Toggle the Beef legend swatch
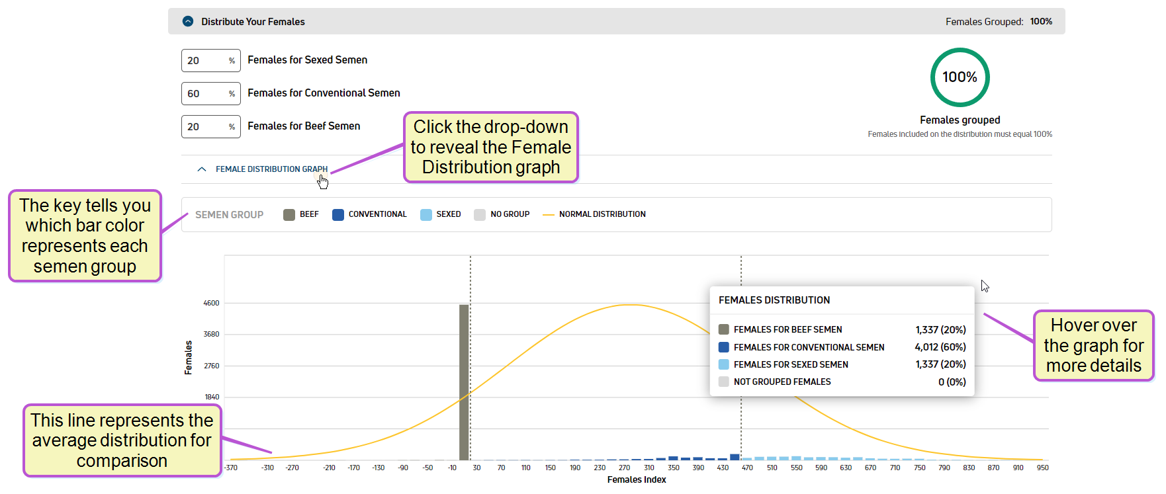 tap(289, 214)
